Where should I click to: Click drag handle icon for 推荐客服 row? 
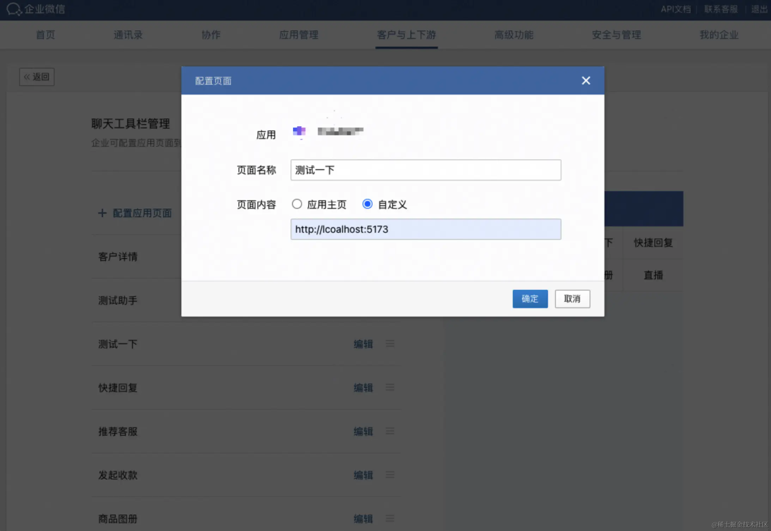click(x=390, y=431)
